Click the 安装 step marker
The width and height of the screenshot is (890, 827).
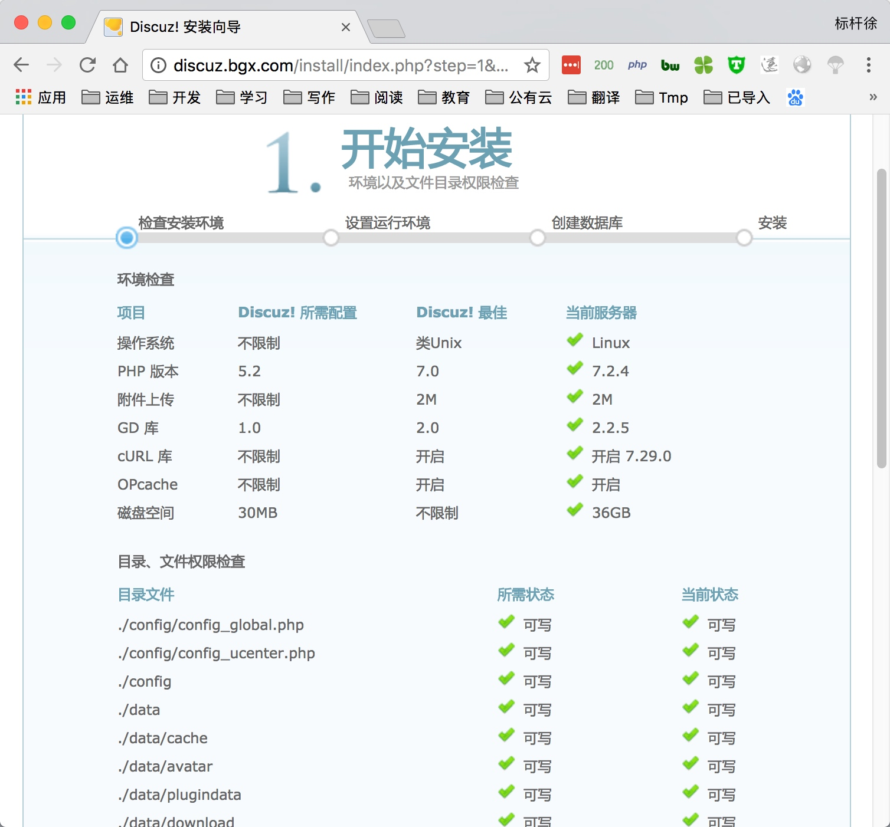tap(744, 238)
